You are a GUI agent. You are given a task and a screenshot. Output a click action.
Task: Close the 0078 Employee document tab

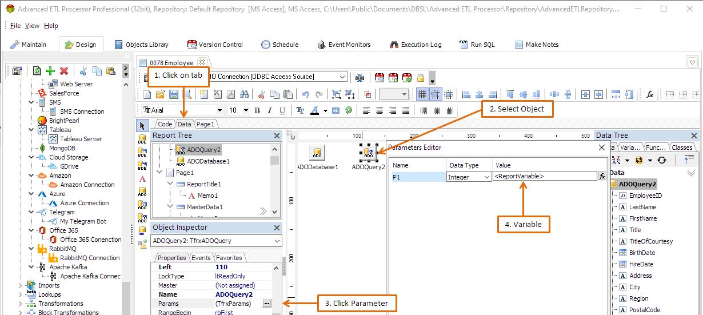click(x=202, y=62)
